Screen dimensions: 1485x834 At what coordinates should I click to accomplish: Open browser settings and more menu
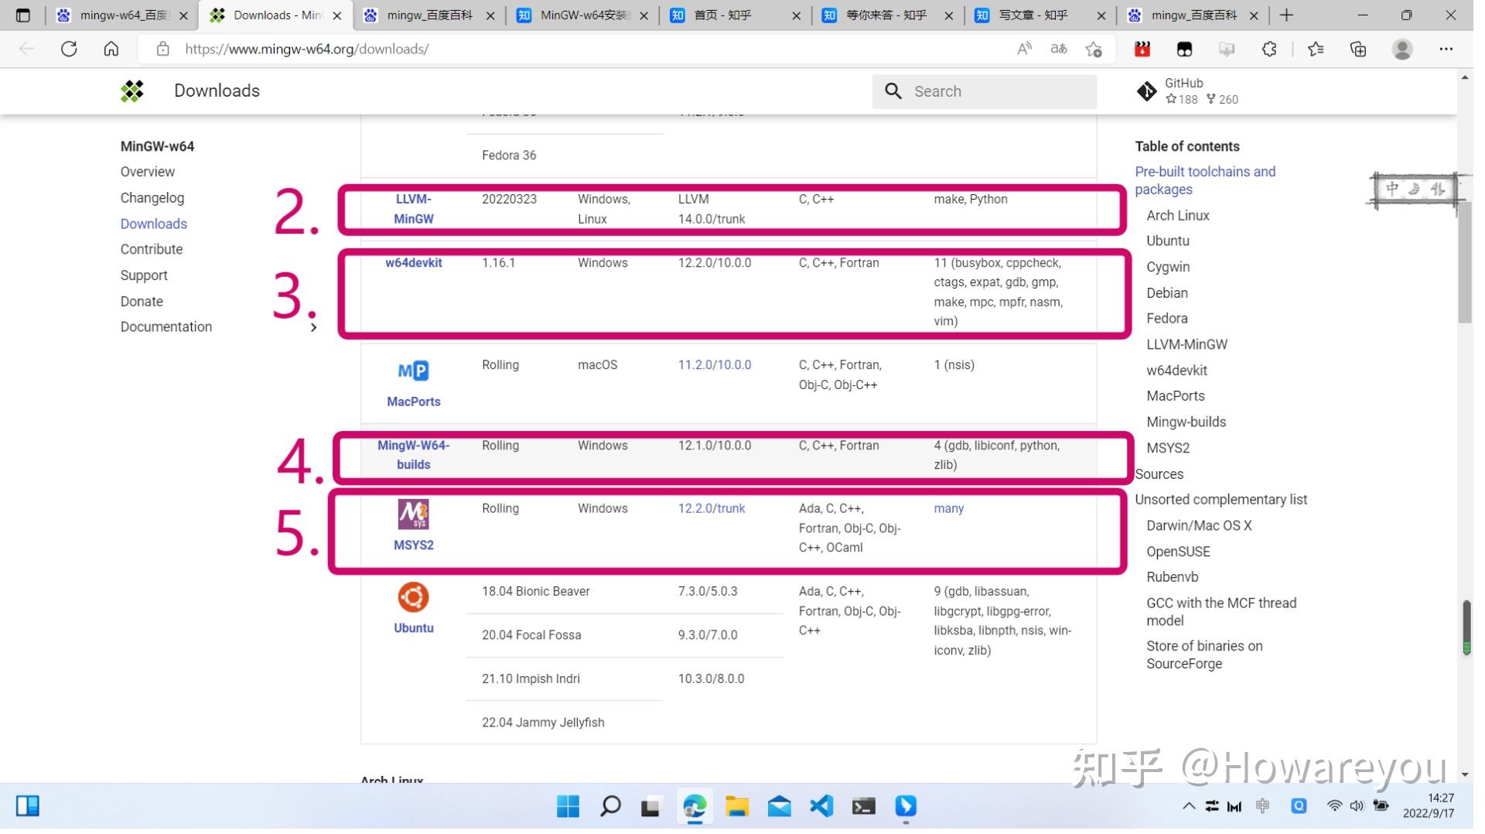pyautogui.click(x=1446, y=49)
